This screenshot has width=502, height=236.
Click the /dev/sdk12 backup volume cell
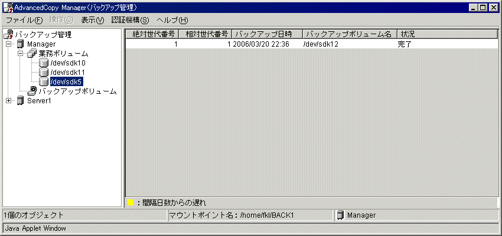pyautogui.click(x=321, y=44)
